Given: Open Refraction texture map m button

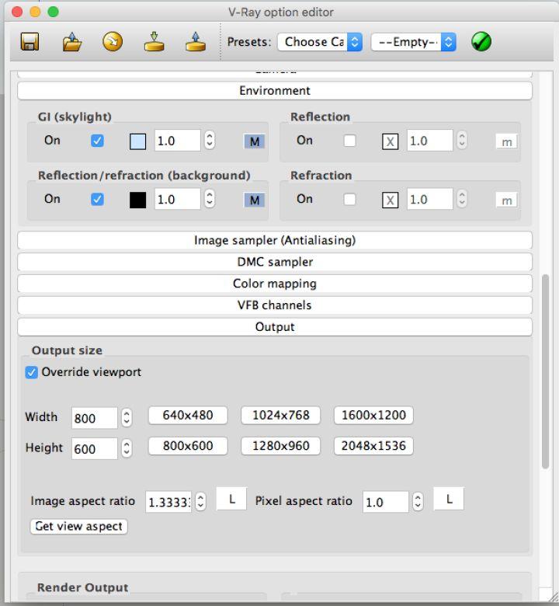Looking at the screenshot, I should tap(506, 200).
